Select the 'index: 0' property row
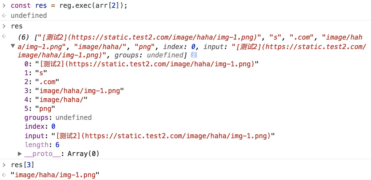Image resolution: width=371 pixels, height=180 pixels. pos(40,127)
